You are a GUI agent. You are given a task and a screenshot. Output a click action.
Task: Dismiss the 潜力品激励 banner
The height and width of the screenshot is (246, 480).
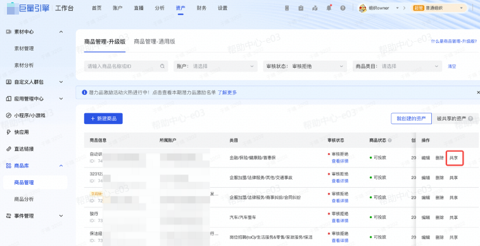pyautogui.click(x=478, y=92)
